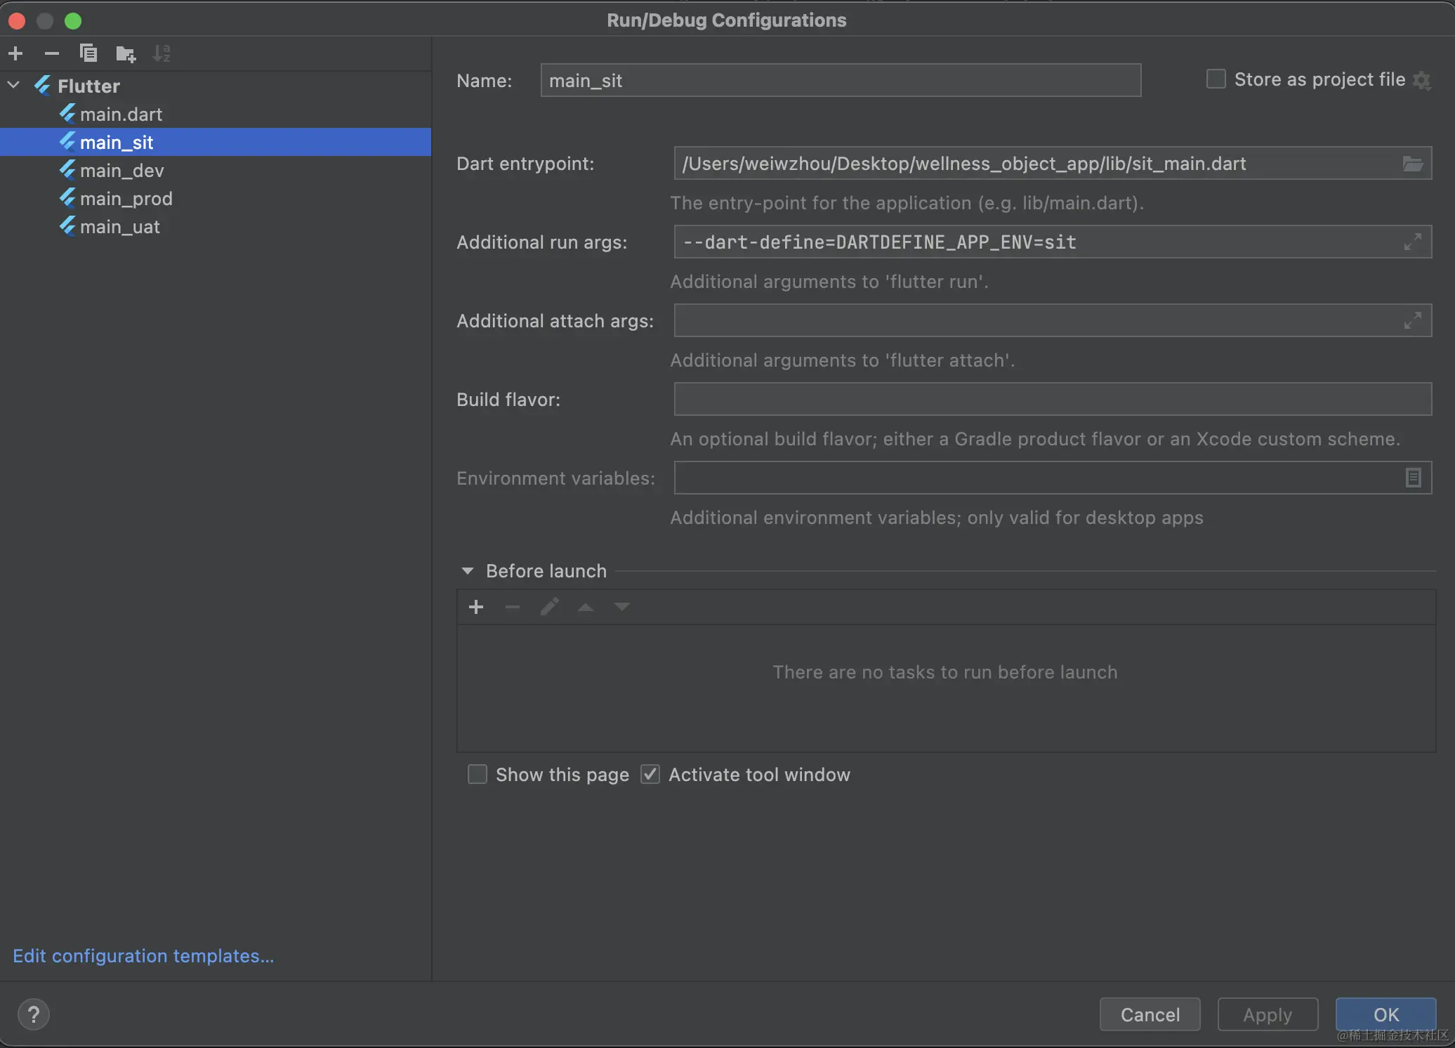Viewport: 1455px width, 1048px height.
Task: Click the Create New Folder icon
Action: 126,53
